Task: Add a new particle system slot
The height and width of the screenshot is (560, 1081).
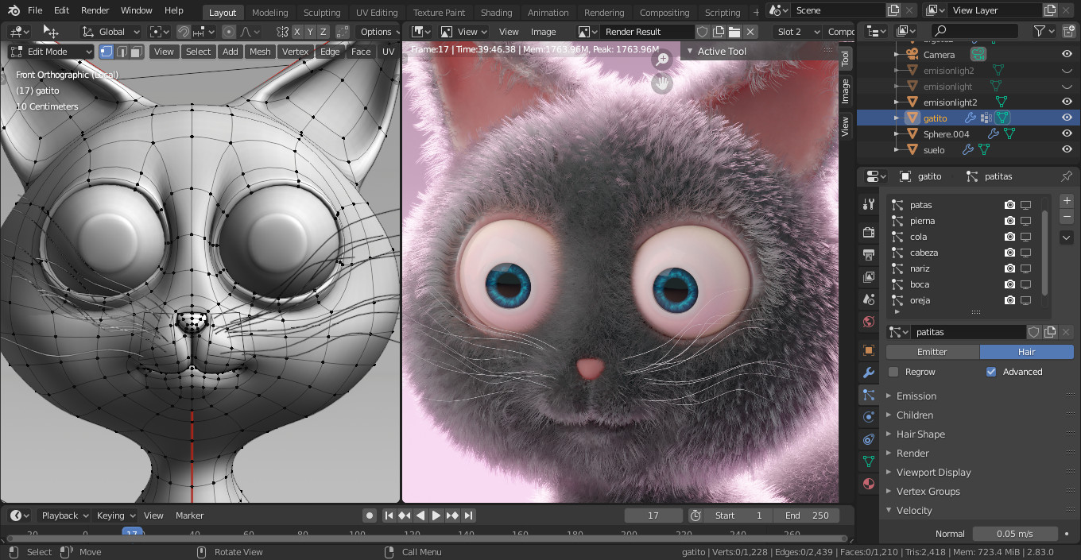Action: 1067,201
